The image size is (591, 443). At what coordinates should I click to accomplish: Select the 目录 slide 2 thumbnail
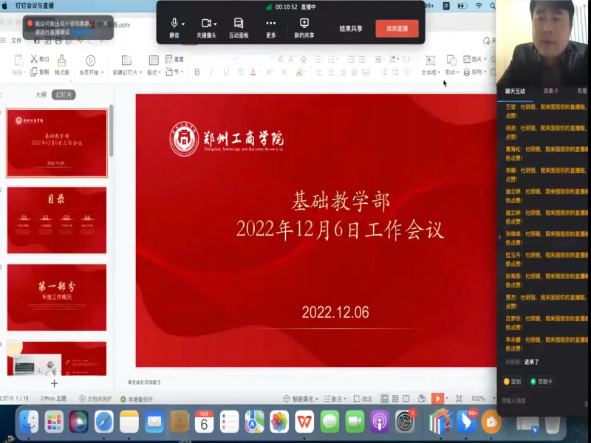point(57,220)
